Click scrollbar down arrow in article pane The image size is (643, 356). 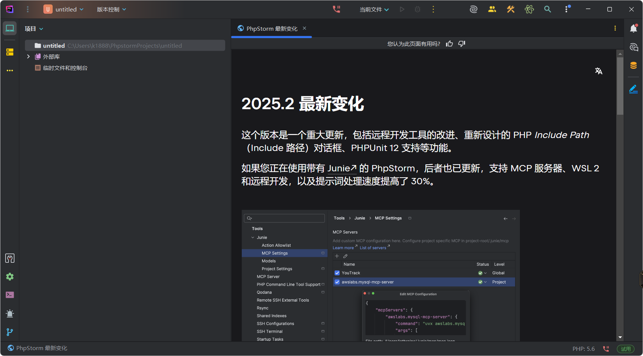620,337
